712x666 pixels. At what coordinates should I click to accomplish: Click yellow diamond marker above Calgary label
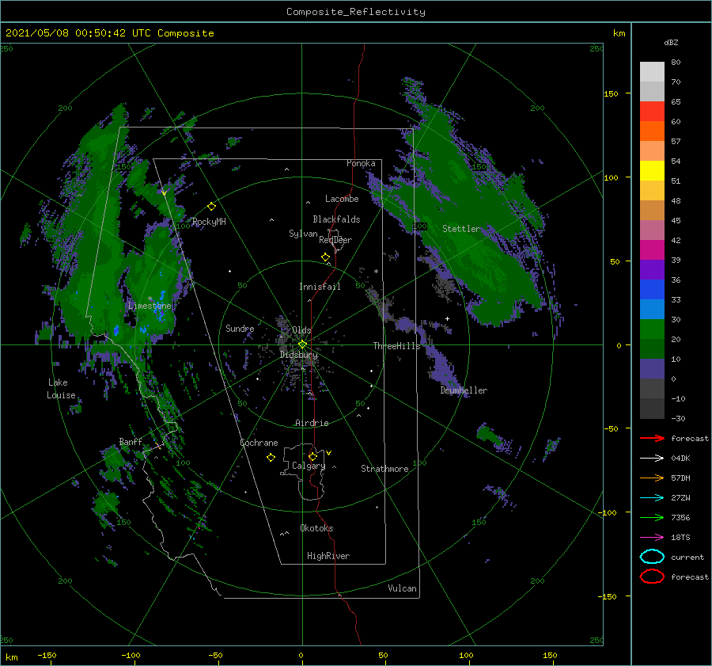click(x=312, y=456)
